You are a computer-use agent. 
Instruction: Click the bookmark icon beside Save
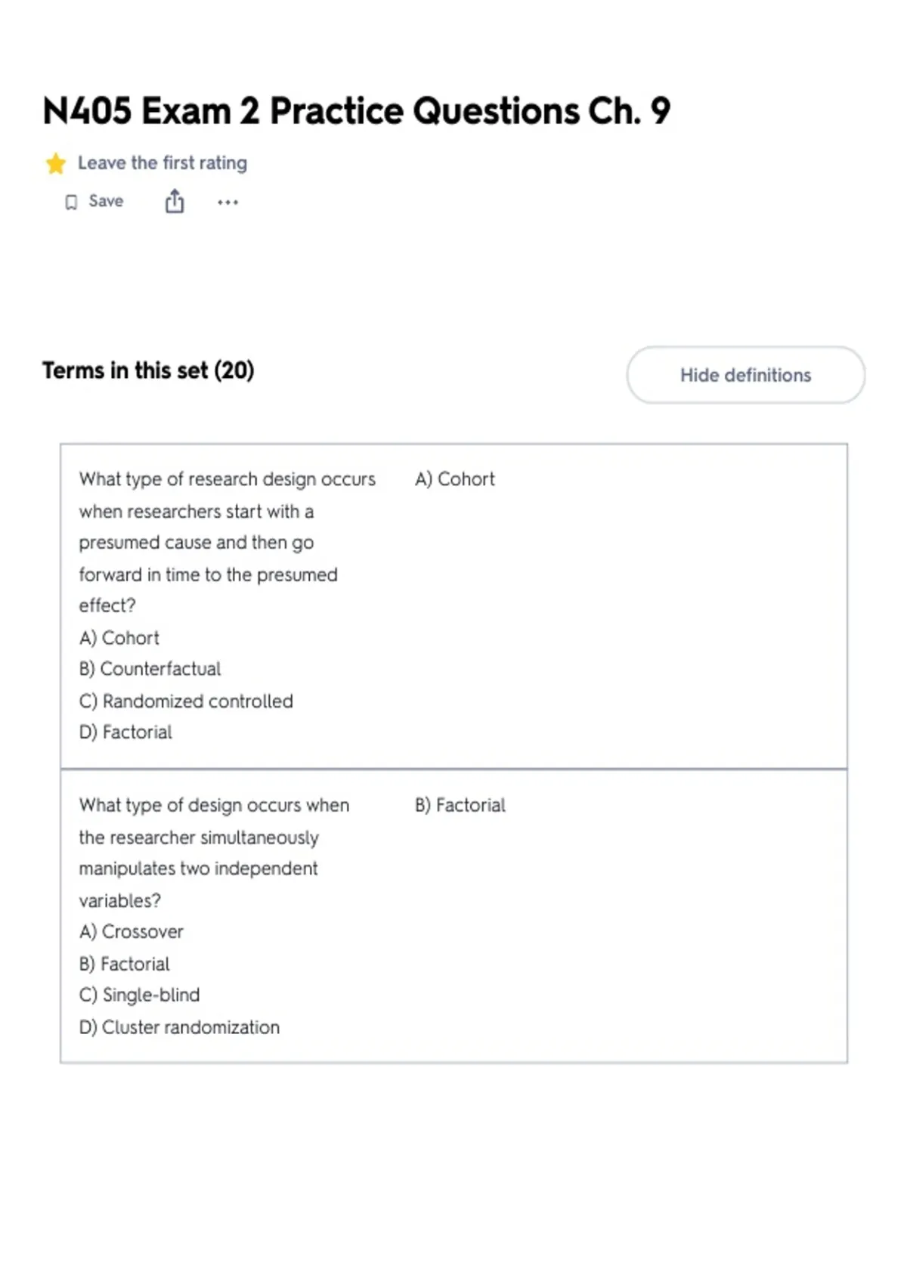(71, 203)
